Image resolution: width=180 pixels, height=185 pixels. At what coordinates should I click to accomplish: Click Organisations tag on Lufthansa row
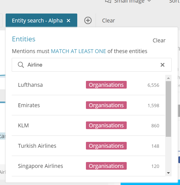pyautogui.click(x=106, y=85)
